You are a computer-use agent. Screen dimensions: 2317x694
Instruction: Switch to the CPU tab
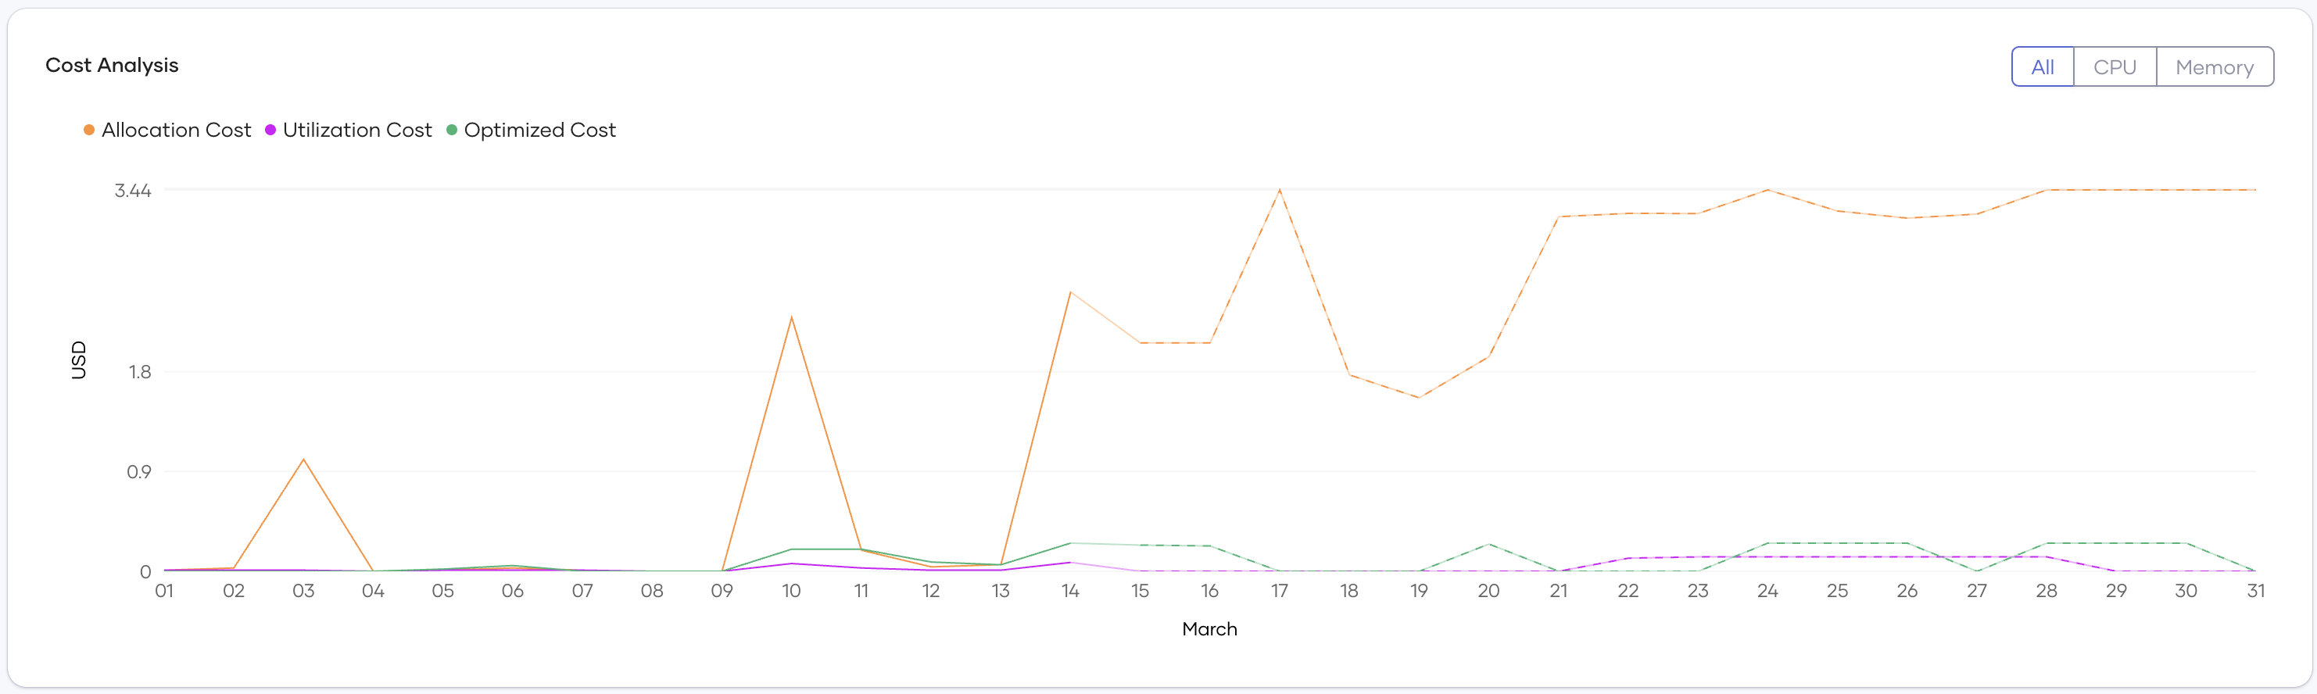click(2115, 66)
